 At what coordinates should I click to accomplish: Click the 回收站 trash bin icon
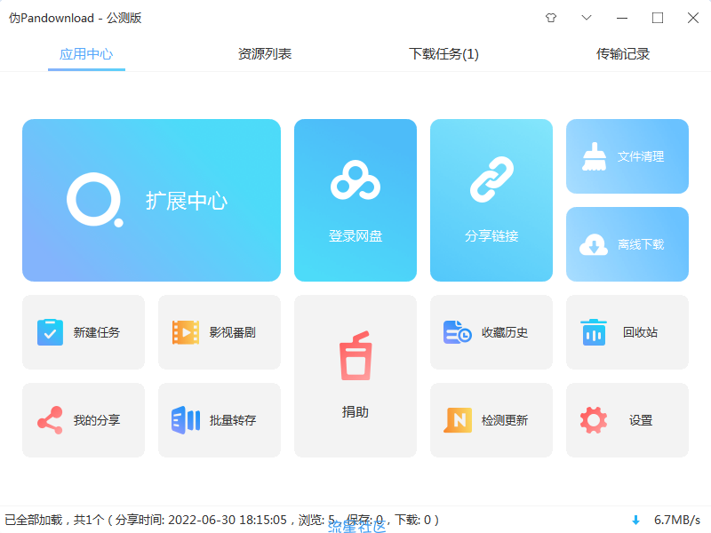[x=594, y=332]
